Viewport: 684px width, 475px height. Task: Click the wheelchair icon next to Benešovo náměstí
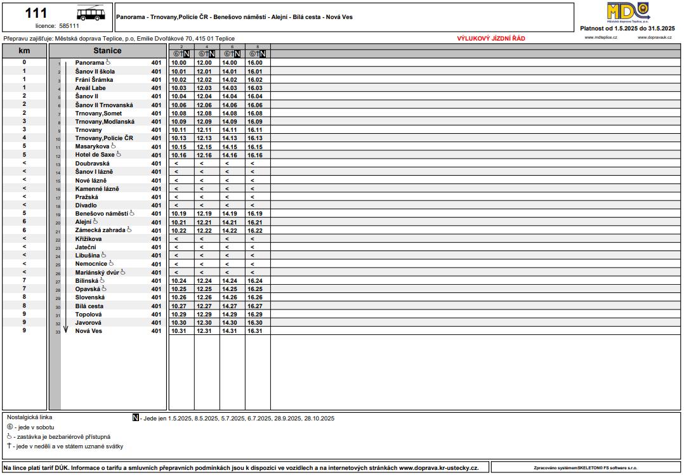(132, 214)
